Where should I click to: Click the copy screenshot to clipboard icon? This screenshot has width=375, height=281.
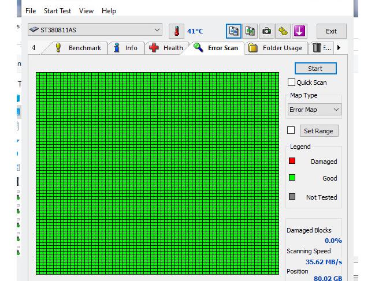tap(250, 31)
